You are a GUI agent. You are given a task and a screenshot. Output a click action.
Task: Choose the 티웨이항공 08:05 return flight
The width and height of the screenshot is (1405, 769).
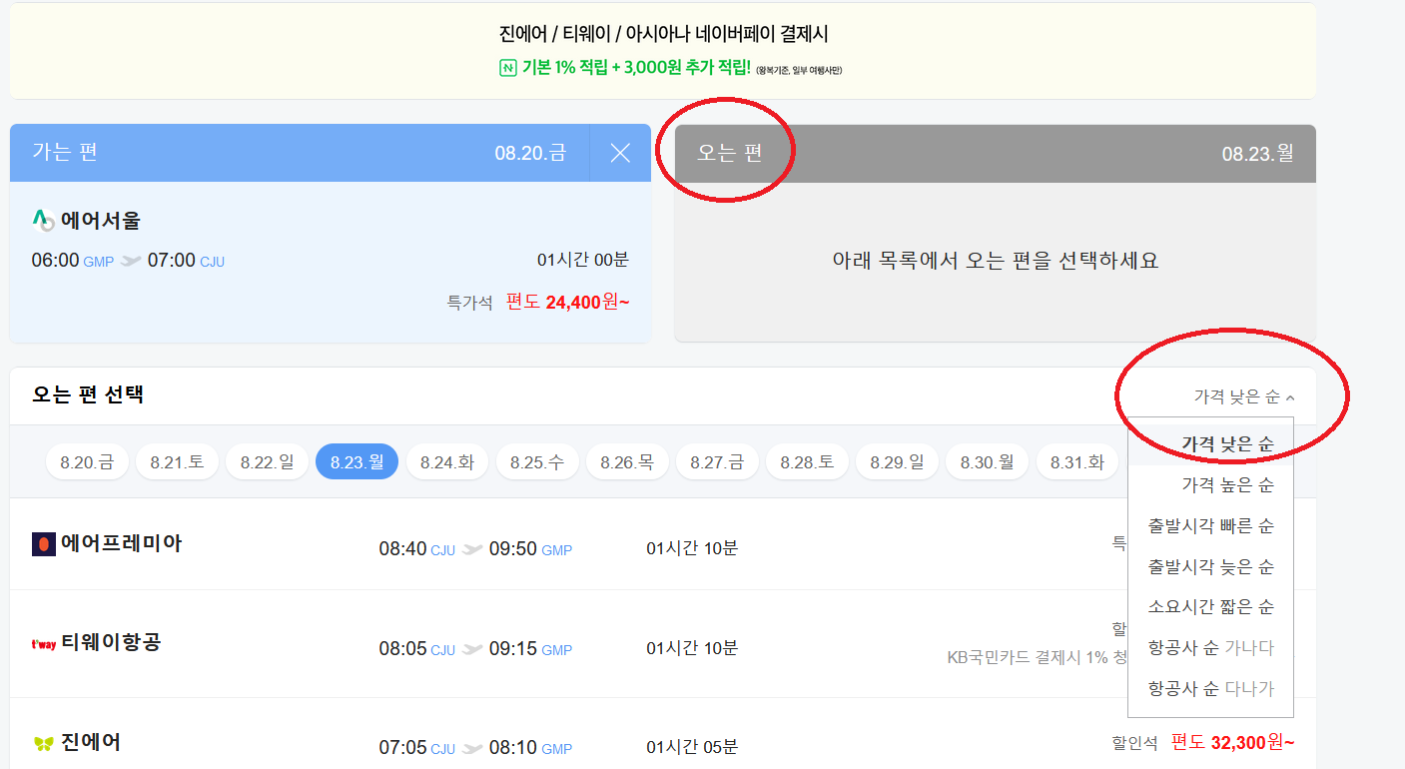pyautogui.click(x=663, y=643)
